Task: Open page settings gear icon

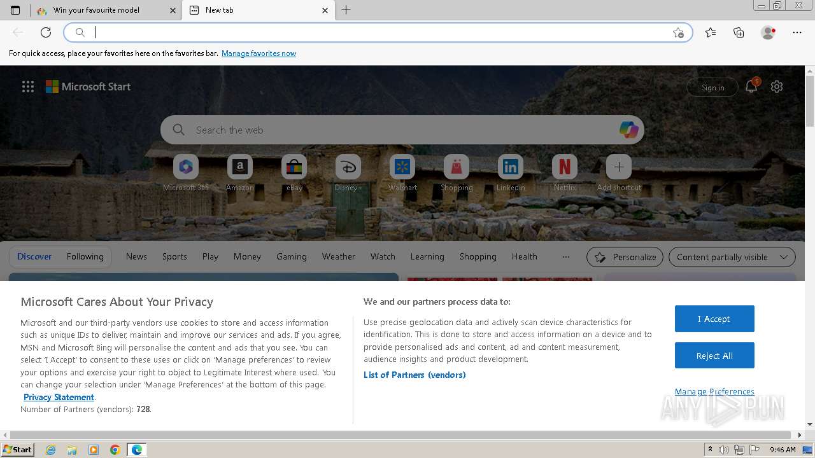Action: 777,87
